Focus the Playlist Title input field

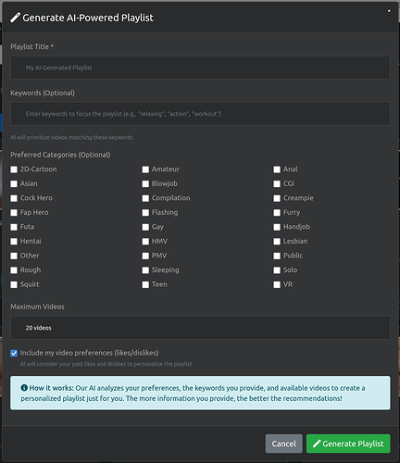200,68
